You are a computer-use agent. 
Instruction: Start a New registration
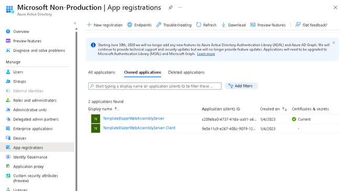tap(105, 25)
